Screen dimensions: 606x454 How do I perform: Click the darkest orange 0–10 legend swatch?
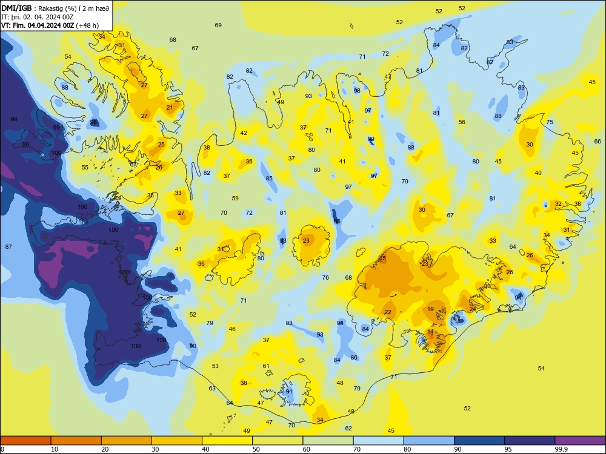pos(25,441)
